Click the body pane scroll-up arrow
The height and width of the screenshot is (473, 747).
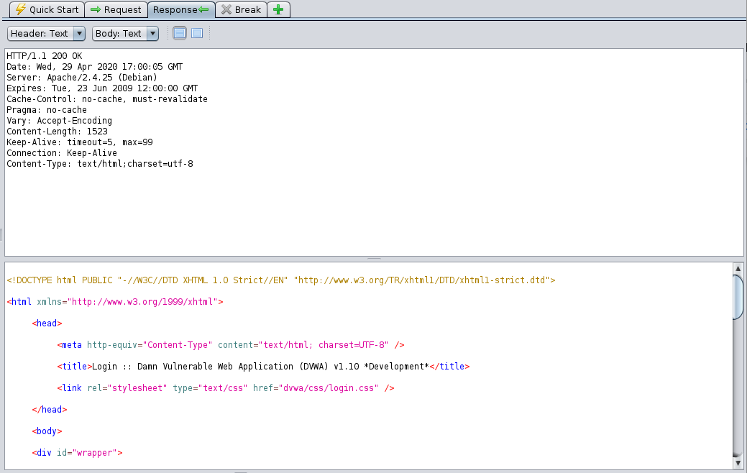click(738, 269)
